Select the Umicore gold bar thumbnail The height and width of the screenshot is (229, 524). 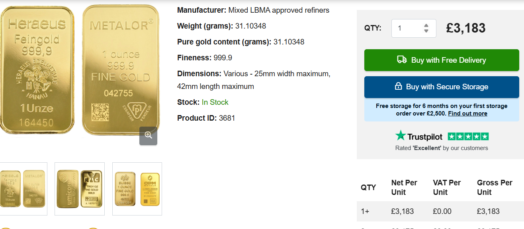pos(80,189)
